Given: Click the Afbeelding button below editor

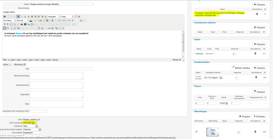Looking at the screenshot, I should click(x=20, y=64).
